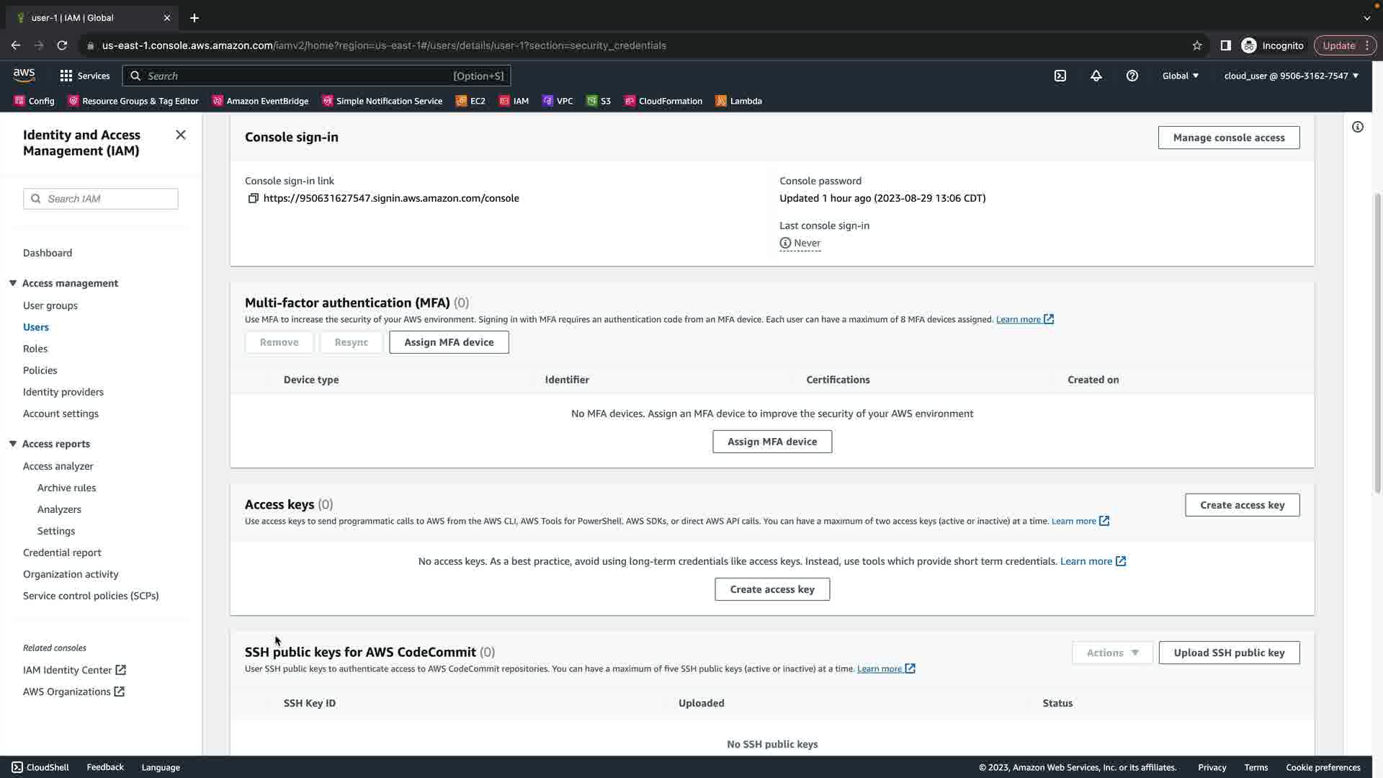Click the page vertical scrollbar
The width and height of the screenshot is (1383, 778).
pyautogui.click(x=1377, y=346)
